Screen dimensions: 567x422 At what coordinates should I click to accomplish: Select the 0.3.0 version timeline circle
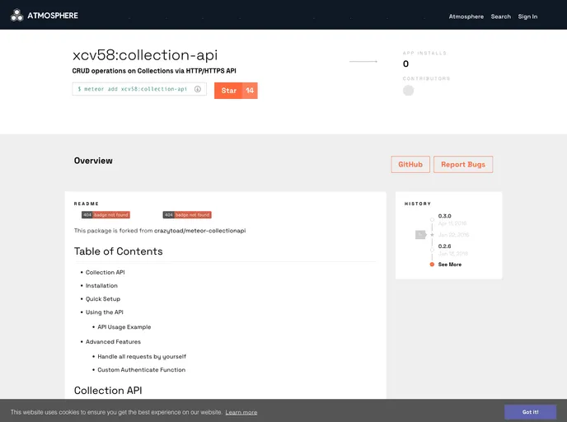(x=432, y=219)
